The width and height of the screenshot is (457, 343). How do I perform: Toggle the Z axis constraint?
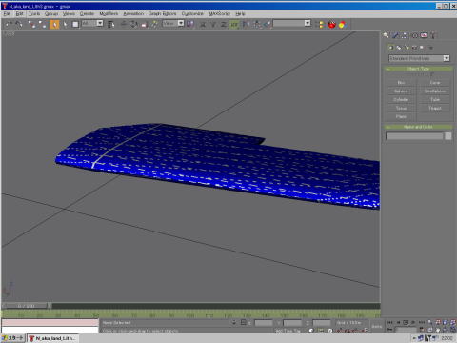tap(224, 24)
